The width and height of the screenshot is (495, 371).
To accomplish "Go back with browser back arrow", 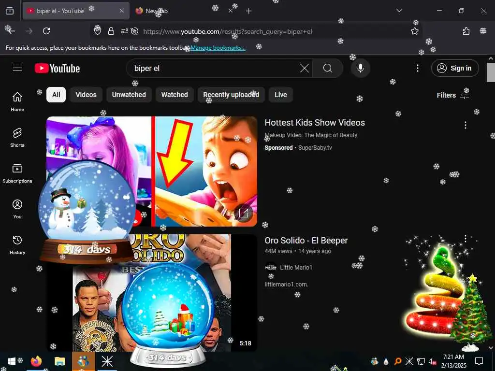I will (12, 31).
